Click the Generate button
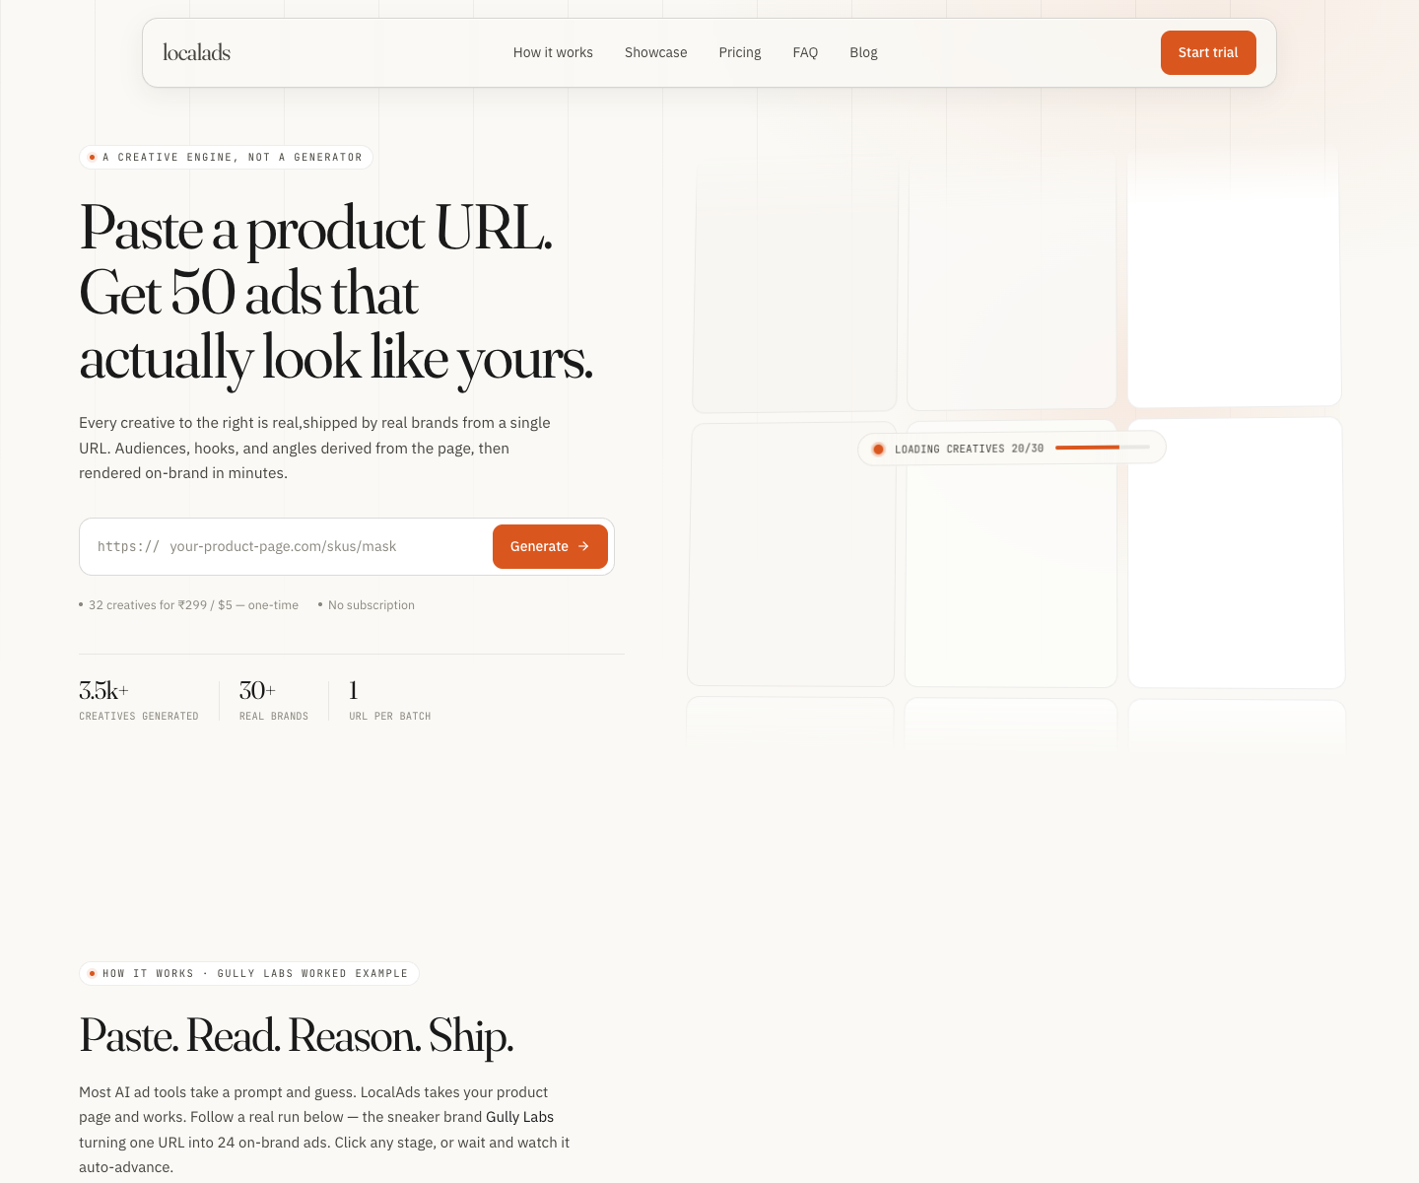The width and height of the screenshot is (1419, 1183). point(550,546)
